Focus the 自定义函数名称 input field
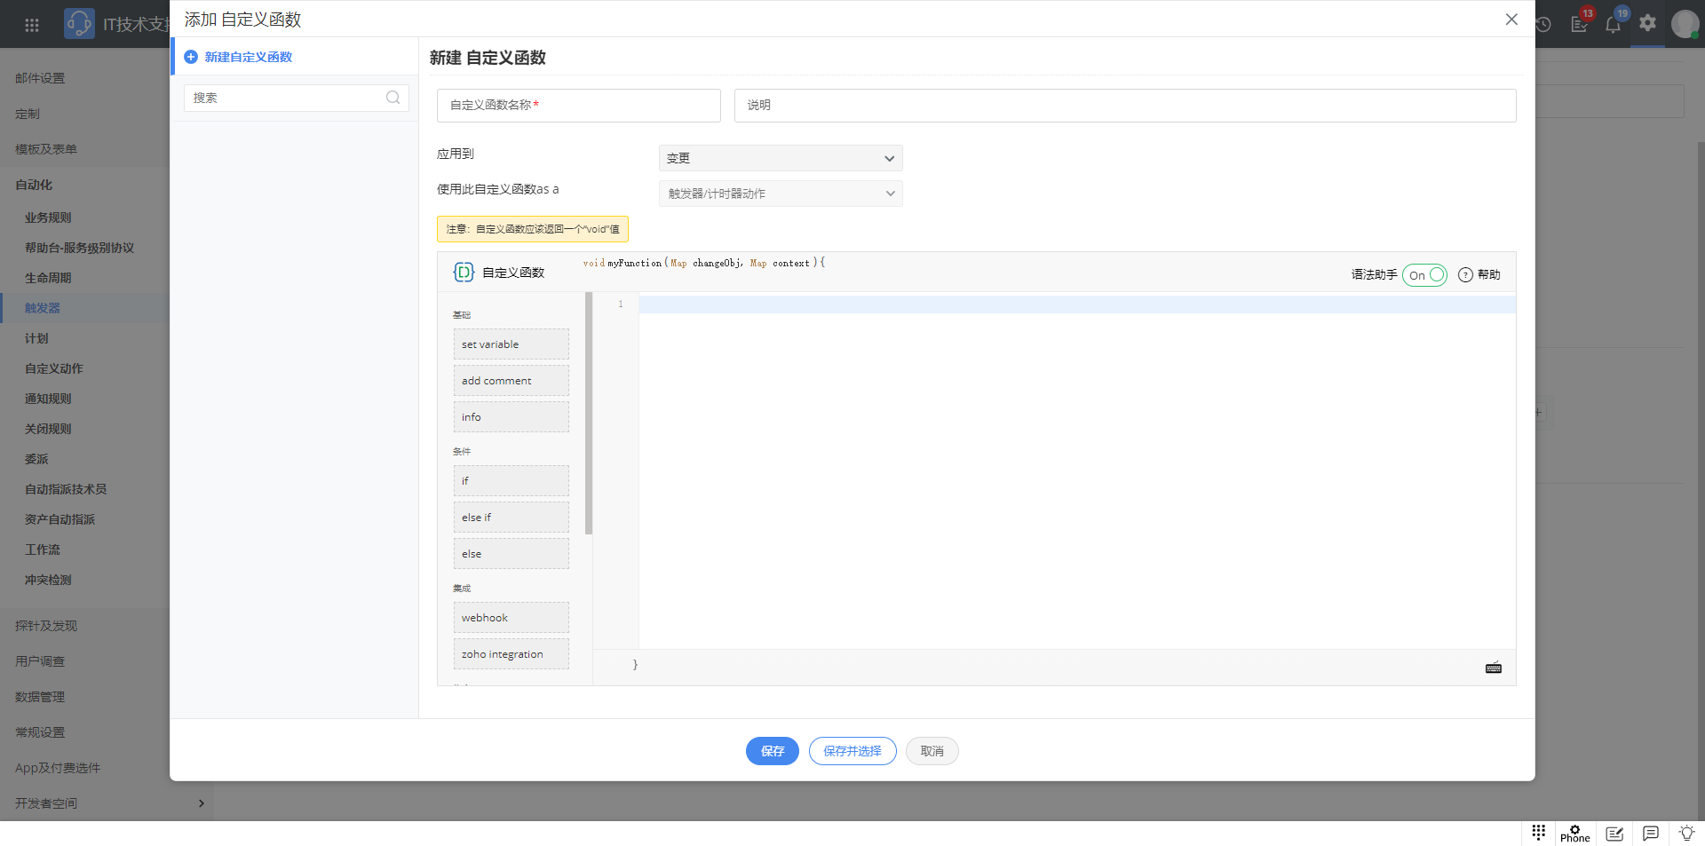 579,106
